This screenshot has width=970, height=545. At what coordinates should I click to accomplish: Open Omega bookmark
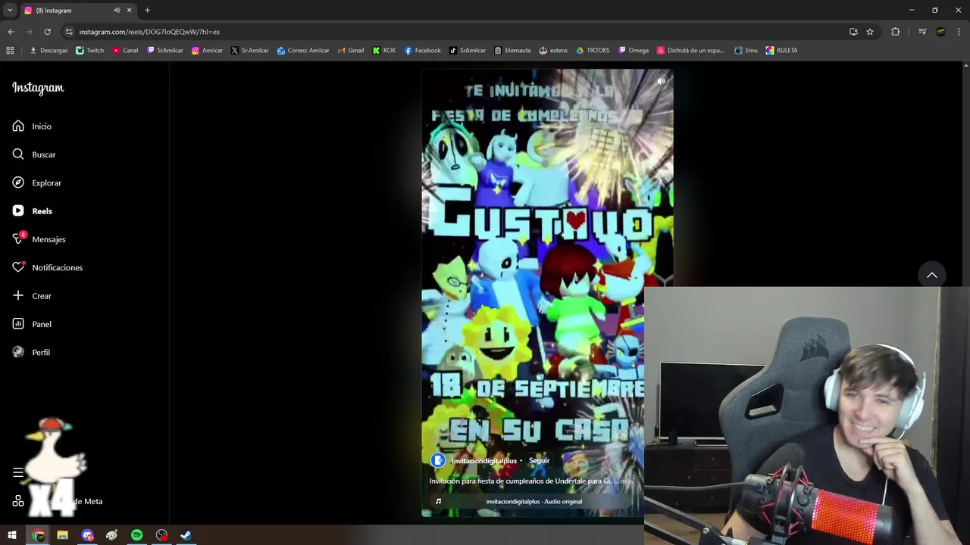tap(634, 50)
